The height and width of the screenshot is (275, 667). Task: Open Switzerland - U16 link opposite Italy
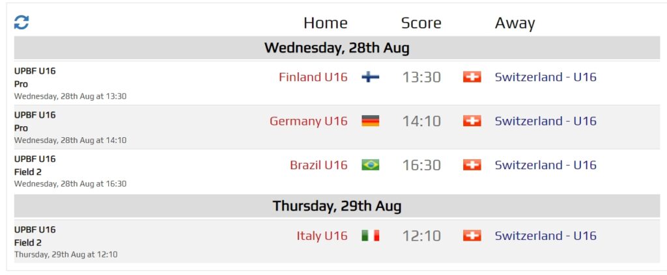[x=545, y=235]
